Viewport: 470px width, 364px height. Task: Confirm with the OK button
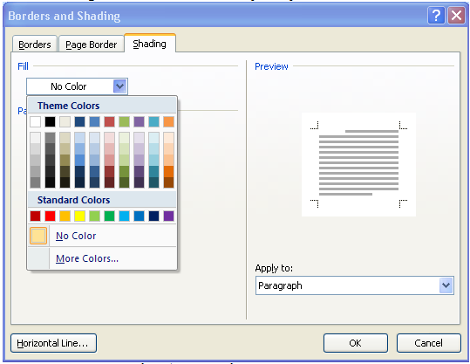(x=356, y=343)
